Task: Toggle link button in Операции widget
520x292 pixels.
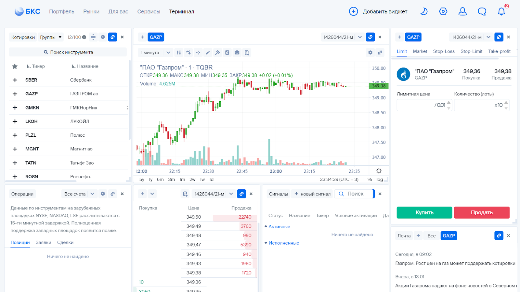Action: pyautogui.click(x=112, y=194)
